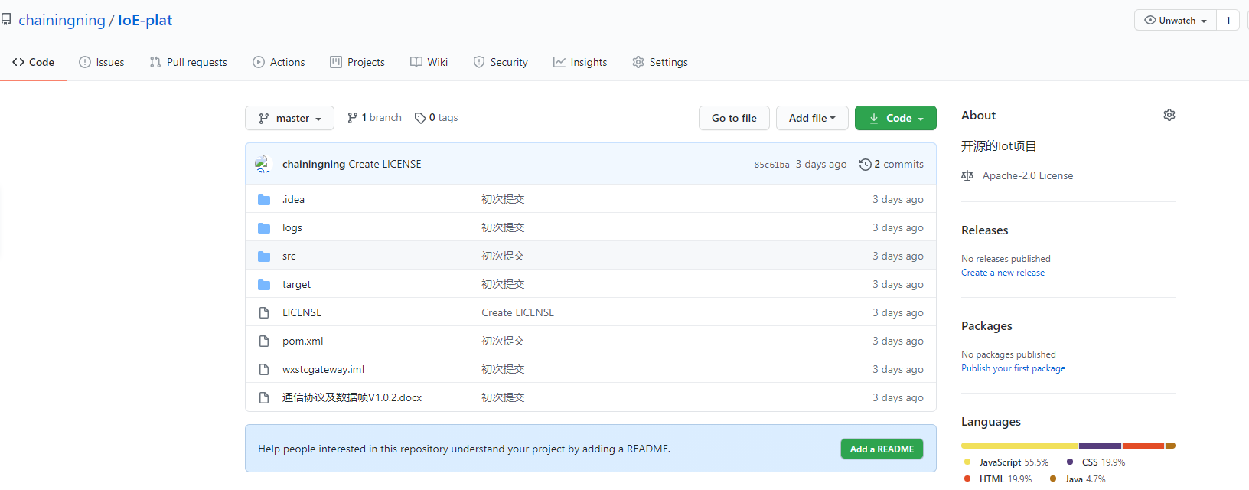Open the Projects tab

click(x=357, y=62)
